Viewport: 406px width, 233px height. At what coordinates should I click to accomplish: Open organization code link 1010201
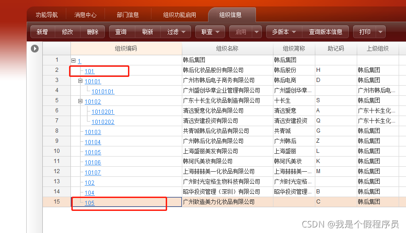[103, 111]
